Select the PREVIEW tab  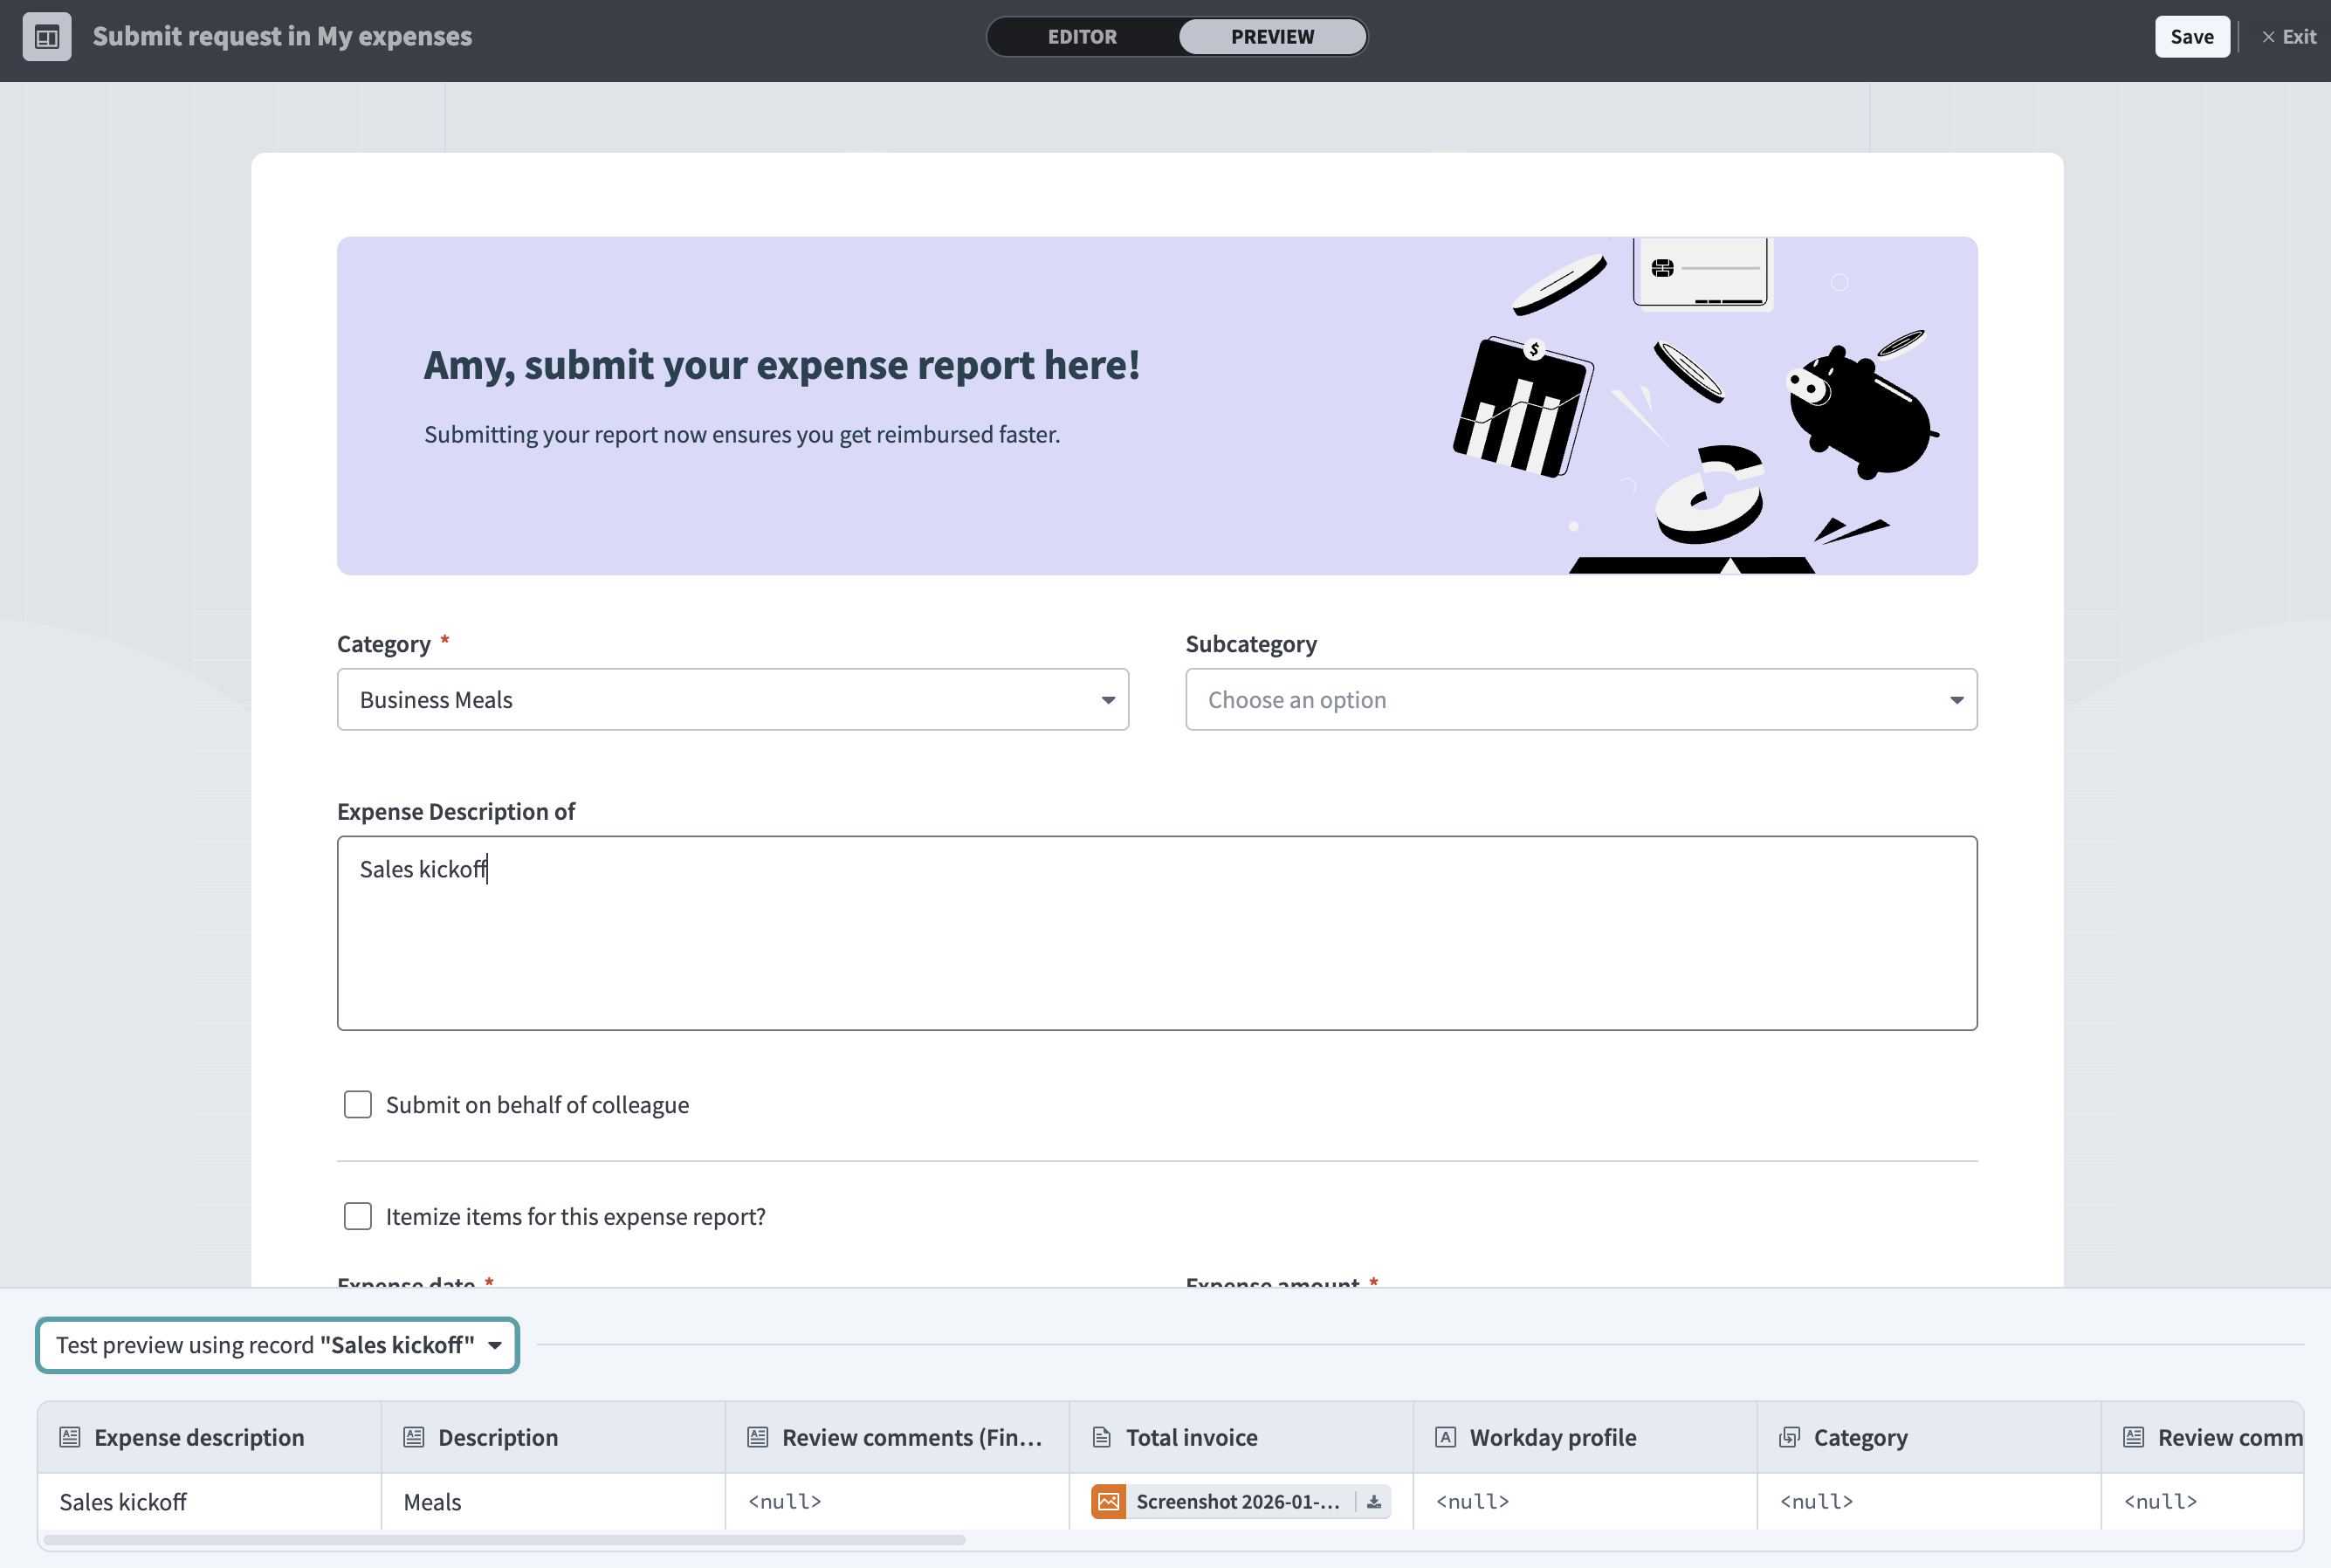[1272, 37]
